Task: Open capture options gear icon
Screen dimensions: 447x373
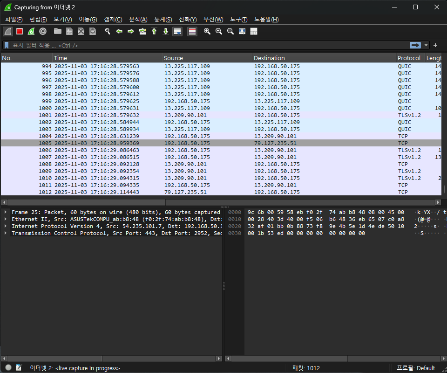Action: pos(43,31)
